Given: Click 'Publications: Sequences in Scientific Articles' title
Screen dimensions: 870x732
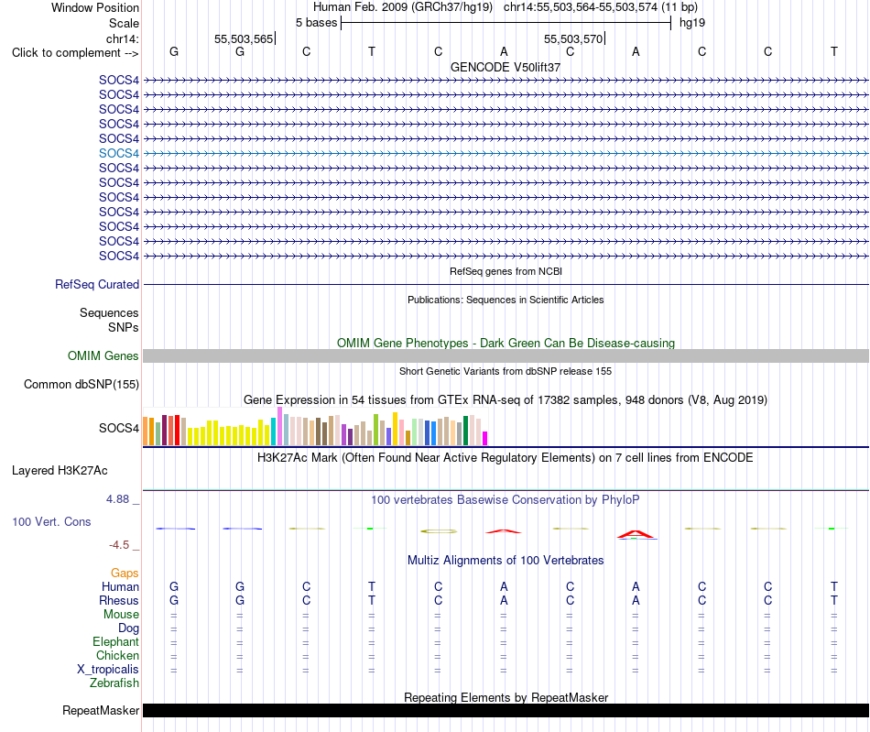Looking at the screenshot, I should click(x=506, y=300).
